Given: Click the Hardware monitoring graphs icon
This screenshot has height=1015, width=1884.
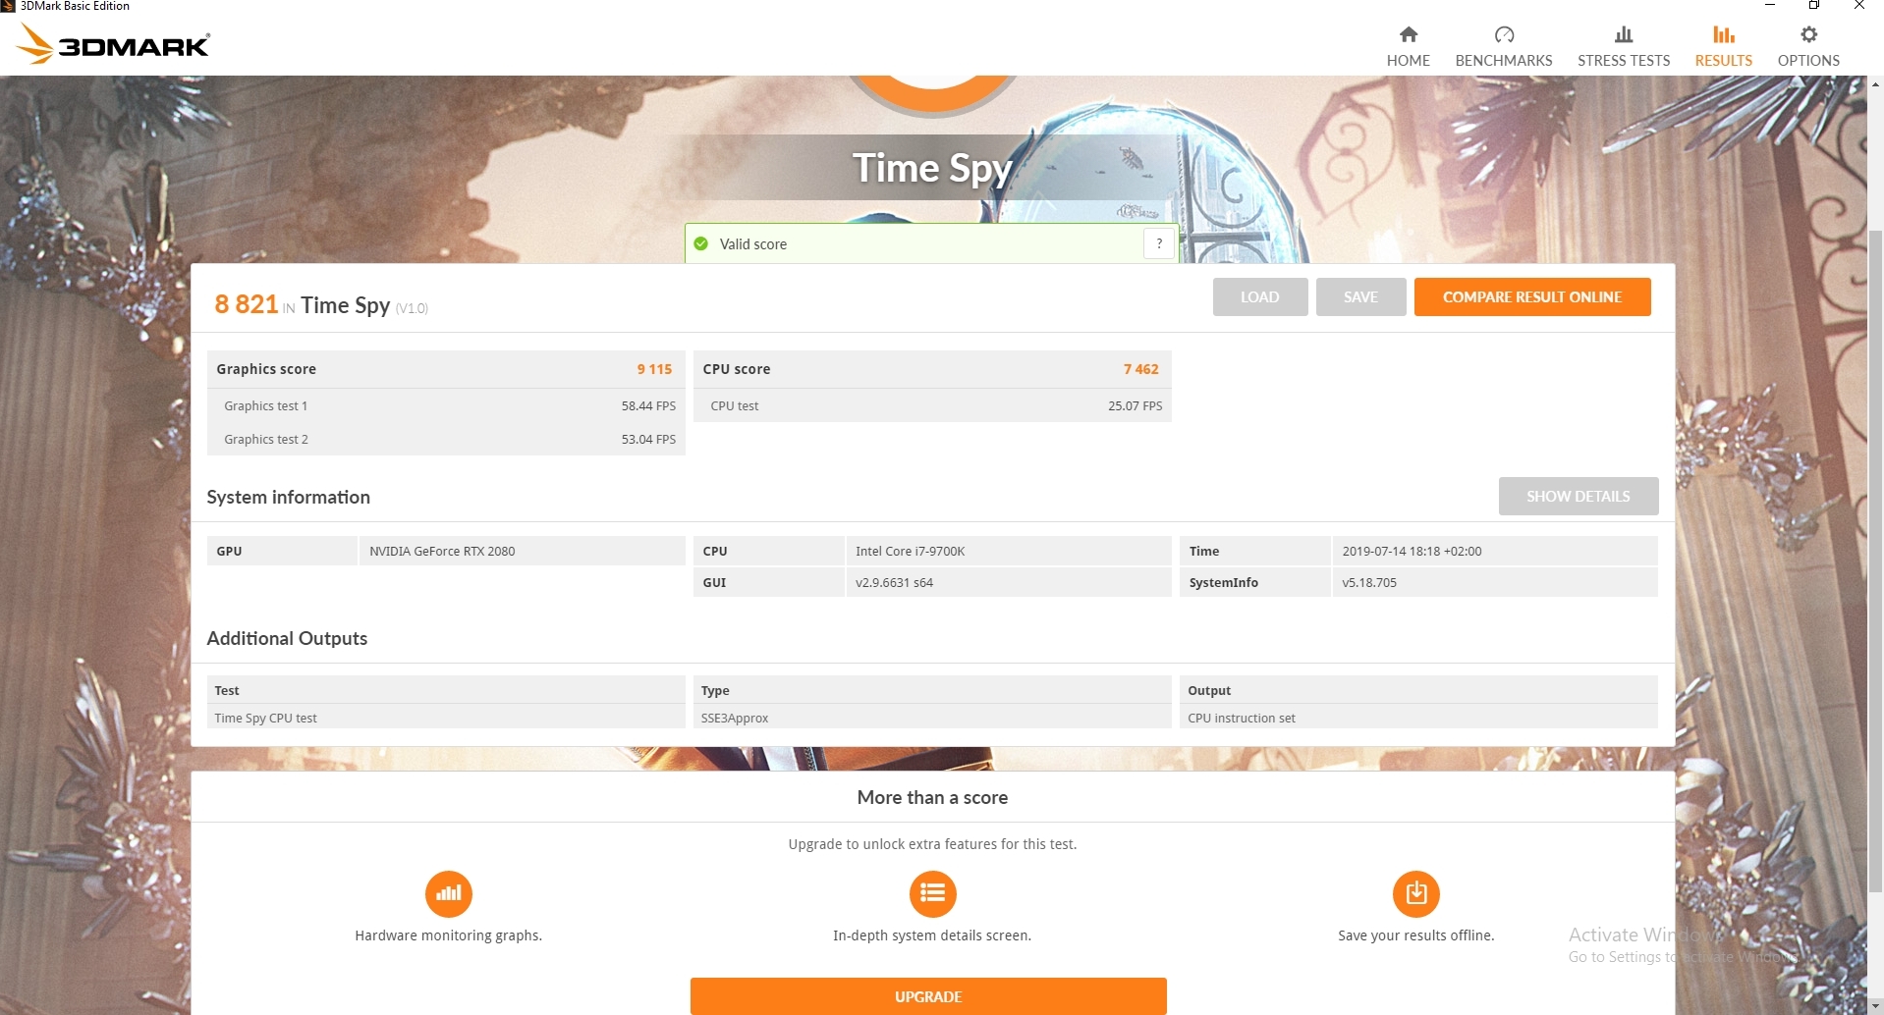Looking at the screenshot, I should [448, 893].
